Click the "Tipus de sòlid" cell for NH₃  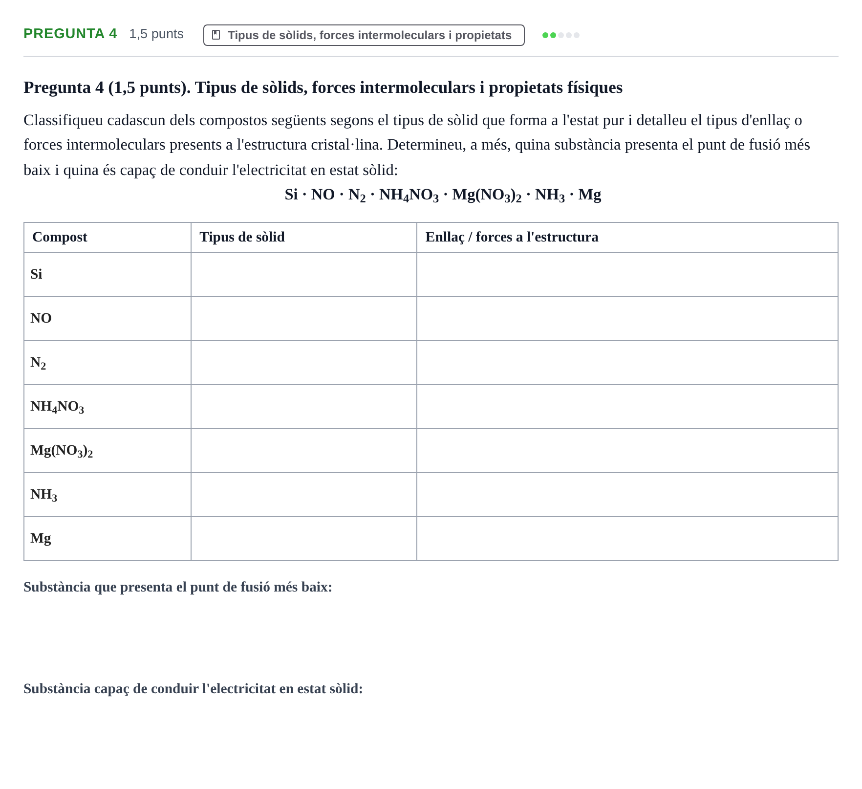[x=304, y=495]
